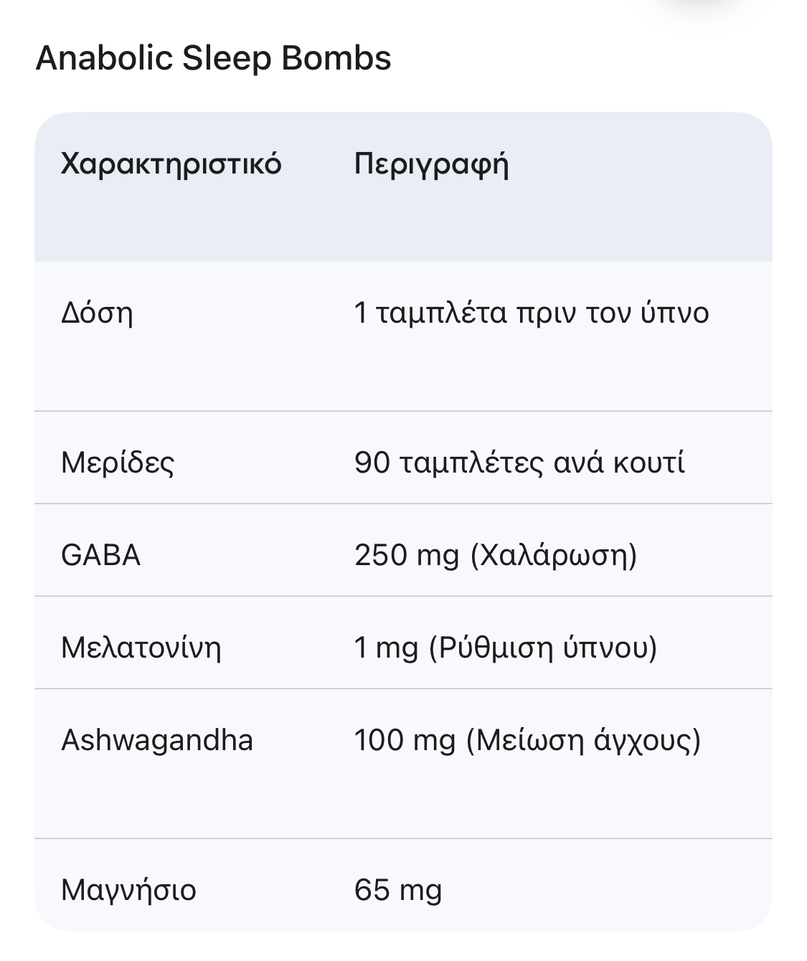The image size is (807, 961).
Task: Click the word Sleep in the title
Action: (226, 58)
